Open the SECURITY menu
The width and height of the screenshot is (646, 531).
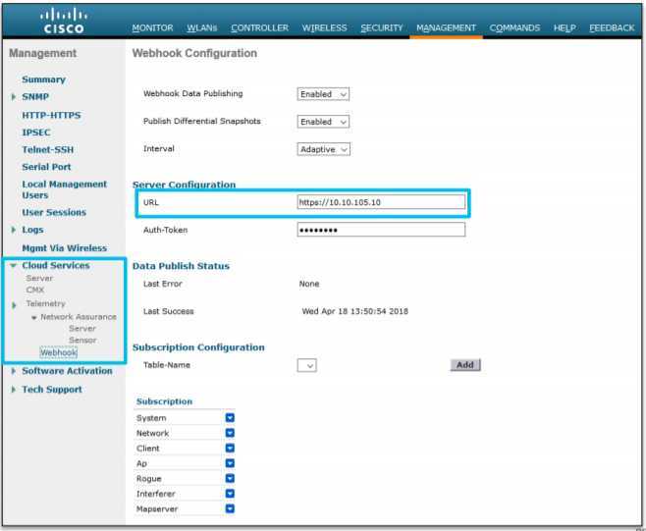tap(382, 28)
